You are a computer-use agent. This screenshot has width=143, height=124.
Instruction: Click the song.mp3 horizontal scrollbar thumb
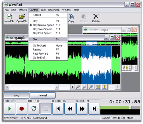[57, 87]
